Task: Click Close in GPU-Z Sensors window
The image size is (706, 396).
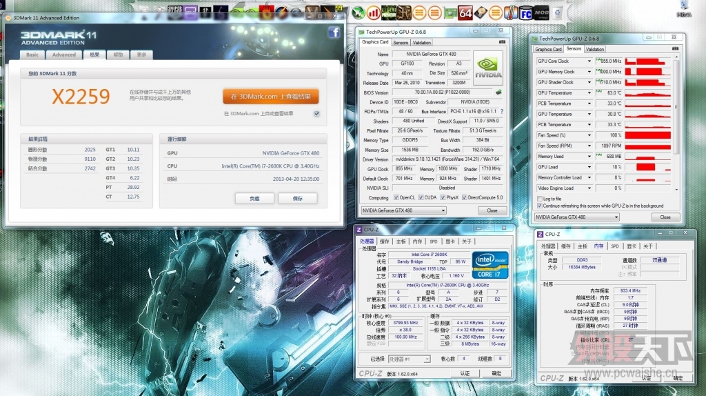Action: (665, 217)
